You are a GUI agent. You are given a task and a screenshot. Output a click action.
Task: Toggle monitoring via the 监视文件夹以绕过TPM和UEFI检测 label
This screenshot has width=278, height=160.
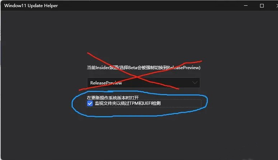tap(128, 103)
